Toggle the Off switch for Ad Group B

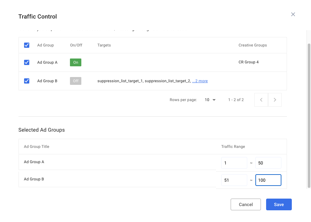(75, 81)
